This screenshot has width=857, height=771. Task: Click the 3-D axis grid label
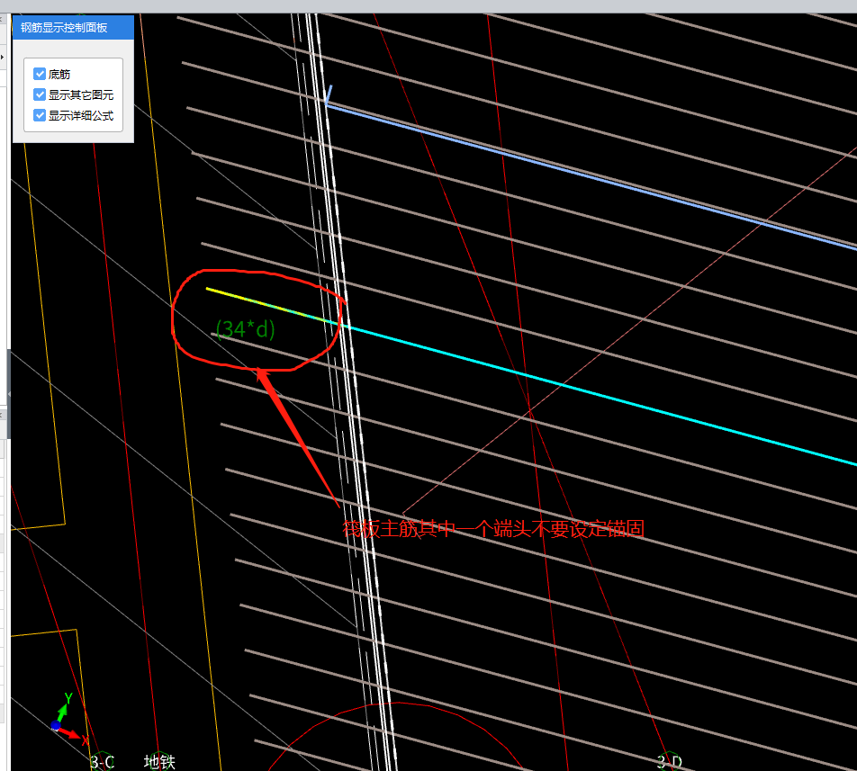(x=670, y=762)
